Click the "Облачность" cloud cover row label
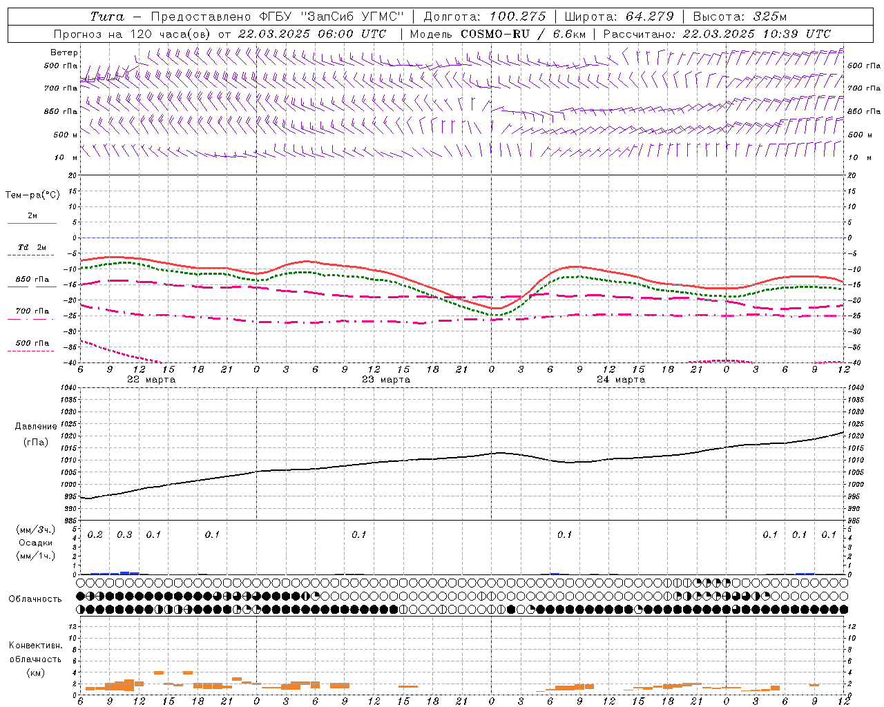 coord(35,599)
